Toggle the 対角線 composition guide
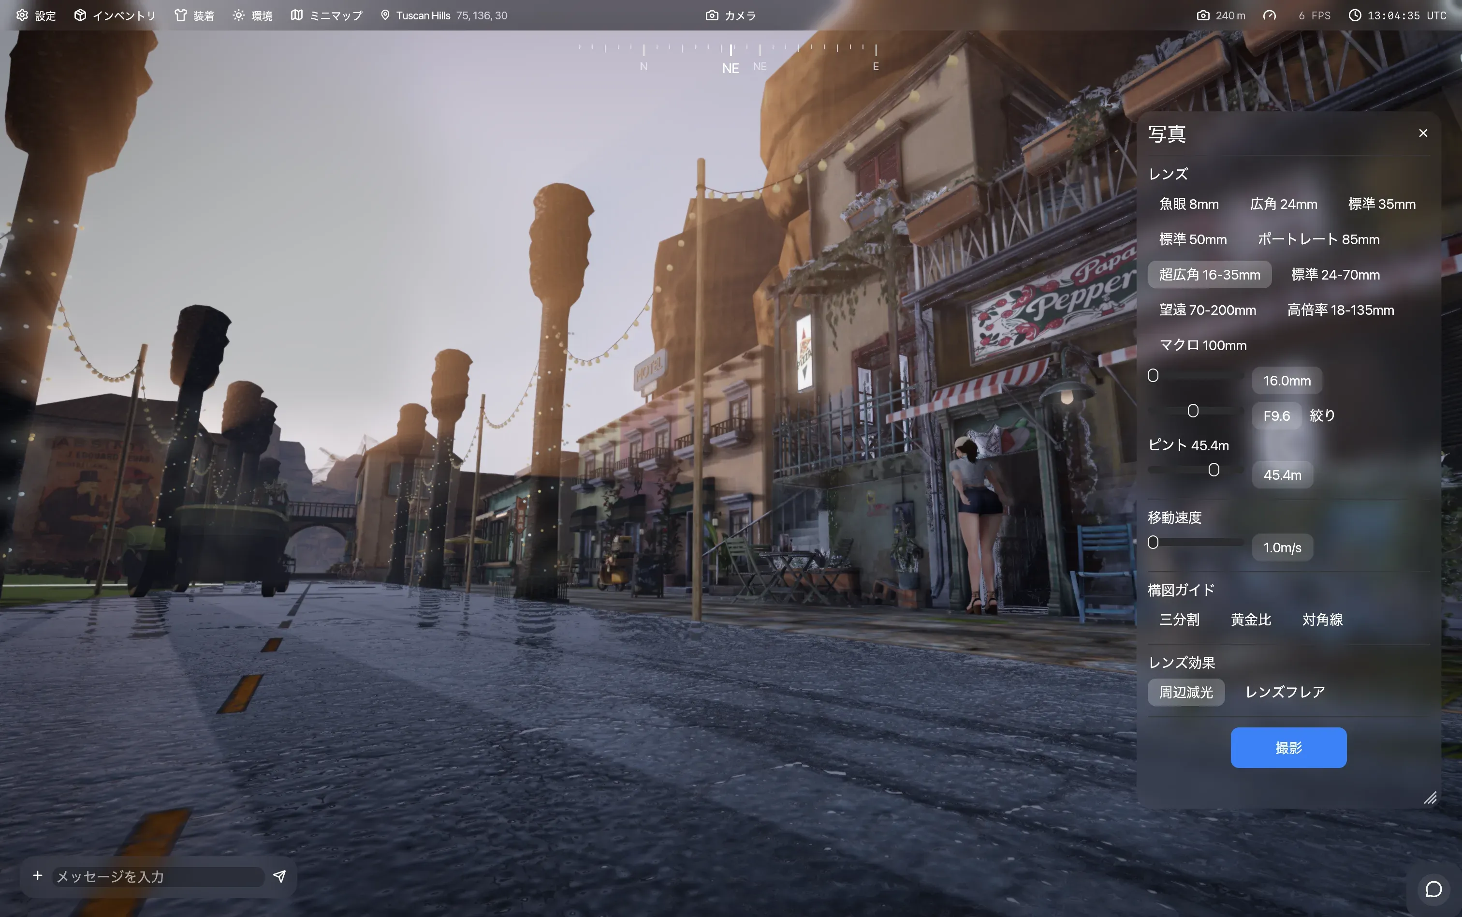Viewport: 1462px width, 917px height. click(x=1322, y=619)
